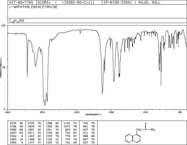187x145 pixels.
Task: Click the 4000 wavenumber axis label
Action: tap(8, 112)
